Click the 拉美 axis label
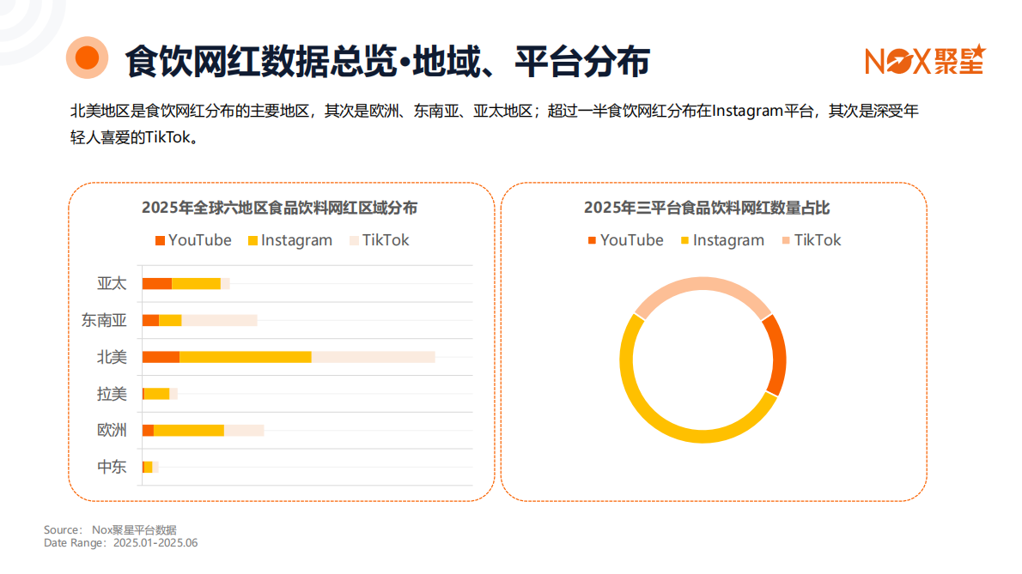The image size is (1022, 574). (112, 394)
